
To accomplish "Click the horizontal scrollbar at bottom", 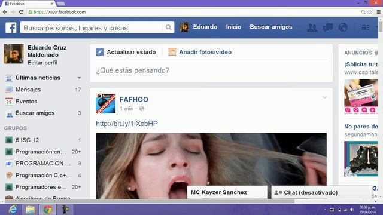I will 149,201.
